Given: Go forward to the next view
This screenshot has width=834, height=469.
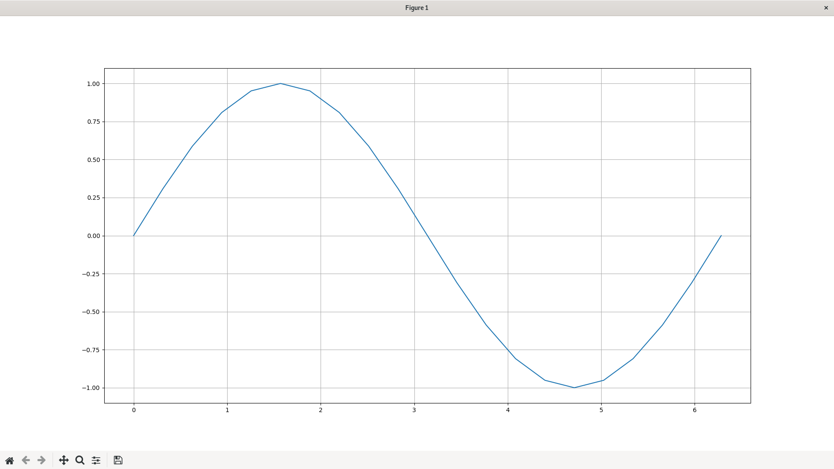Looking at the screenshot, I should click(42, 460).
